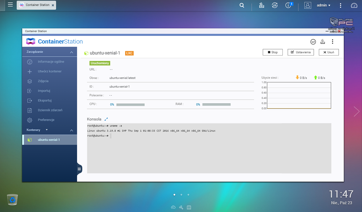Click the admin user avatar icon
The image size is (362, 212).
pos(308,5)
